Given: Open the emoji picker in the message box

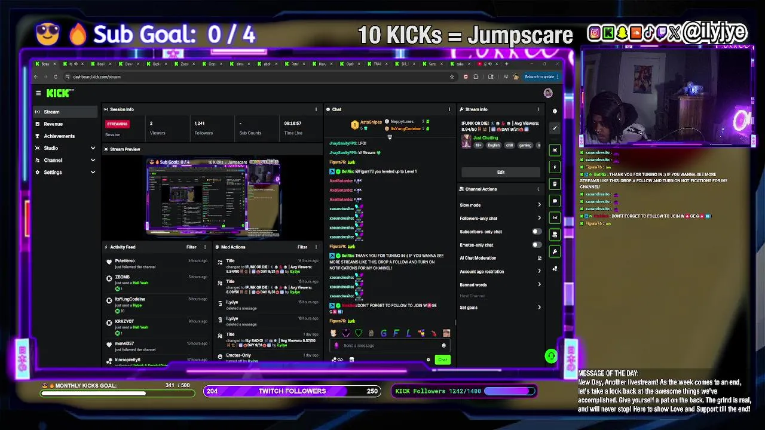Looking at the screenshot, I should coord(443,345).
